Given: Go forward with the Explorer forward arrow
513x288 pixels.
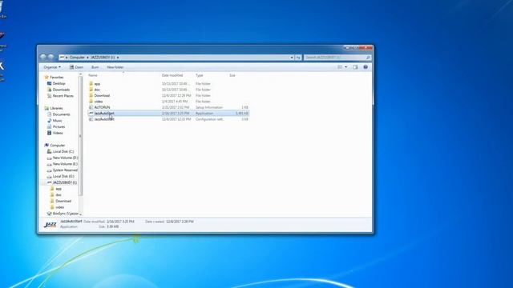Looking at the screenshot, I should pyautogui.click(x=50, y=57).
